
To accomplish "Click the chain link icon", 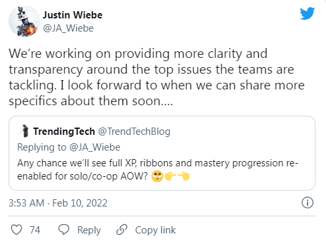I will [122, 229].
